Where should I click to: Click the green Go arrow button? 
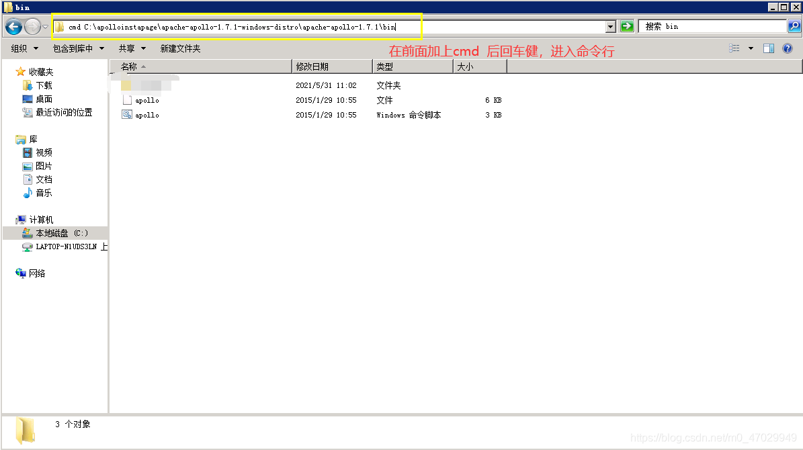point(627,26)
